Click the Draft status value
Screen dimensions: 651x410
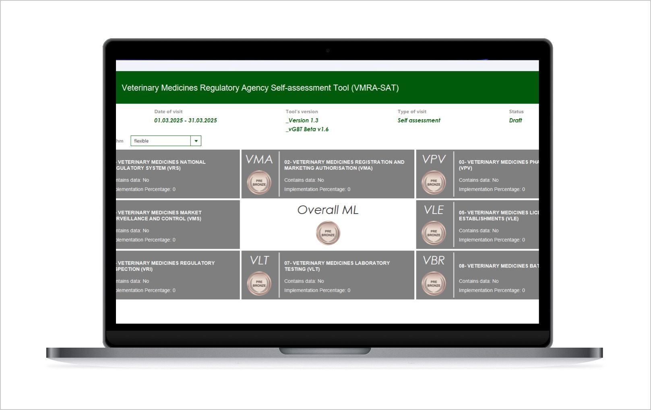pos(515,120)
